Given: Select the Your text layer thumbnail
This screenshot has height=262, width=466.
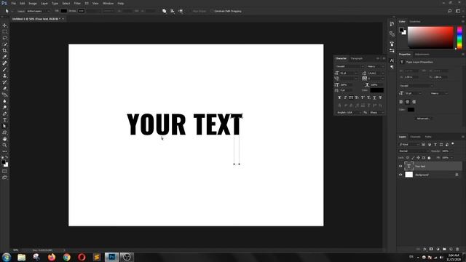Looking at the screenshot, I should tap(409, 166).
